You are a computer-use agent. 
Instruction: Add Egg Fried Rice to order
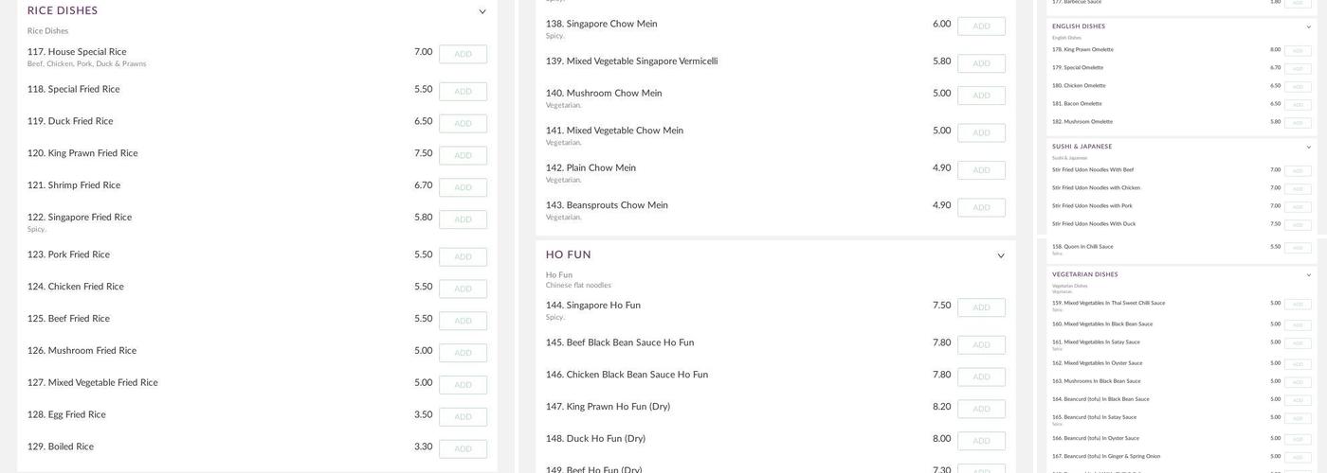coord(463,417)
